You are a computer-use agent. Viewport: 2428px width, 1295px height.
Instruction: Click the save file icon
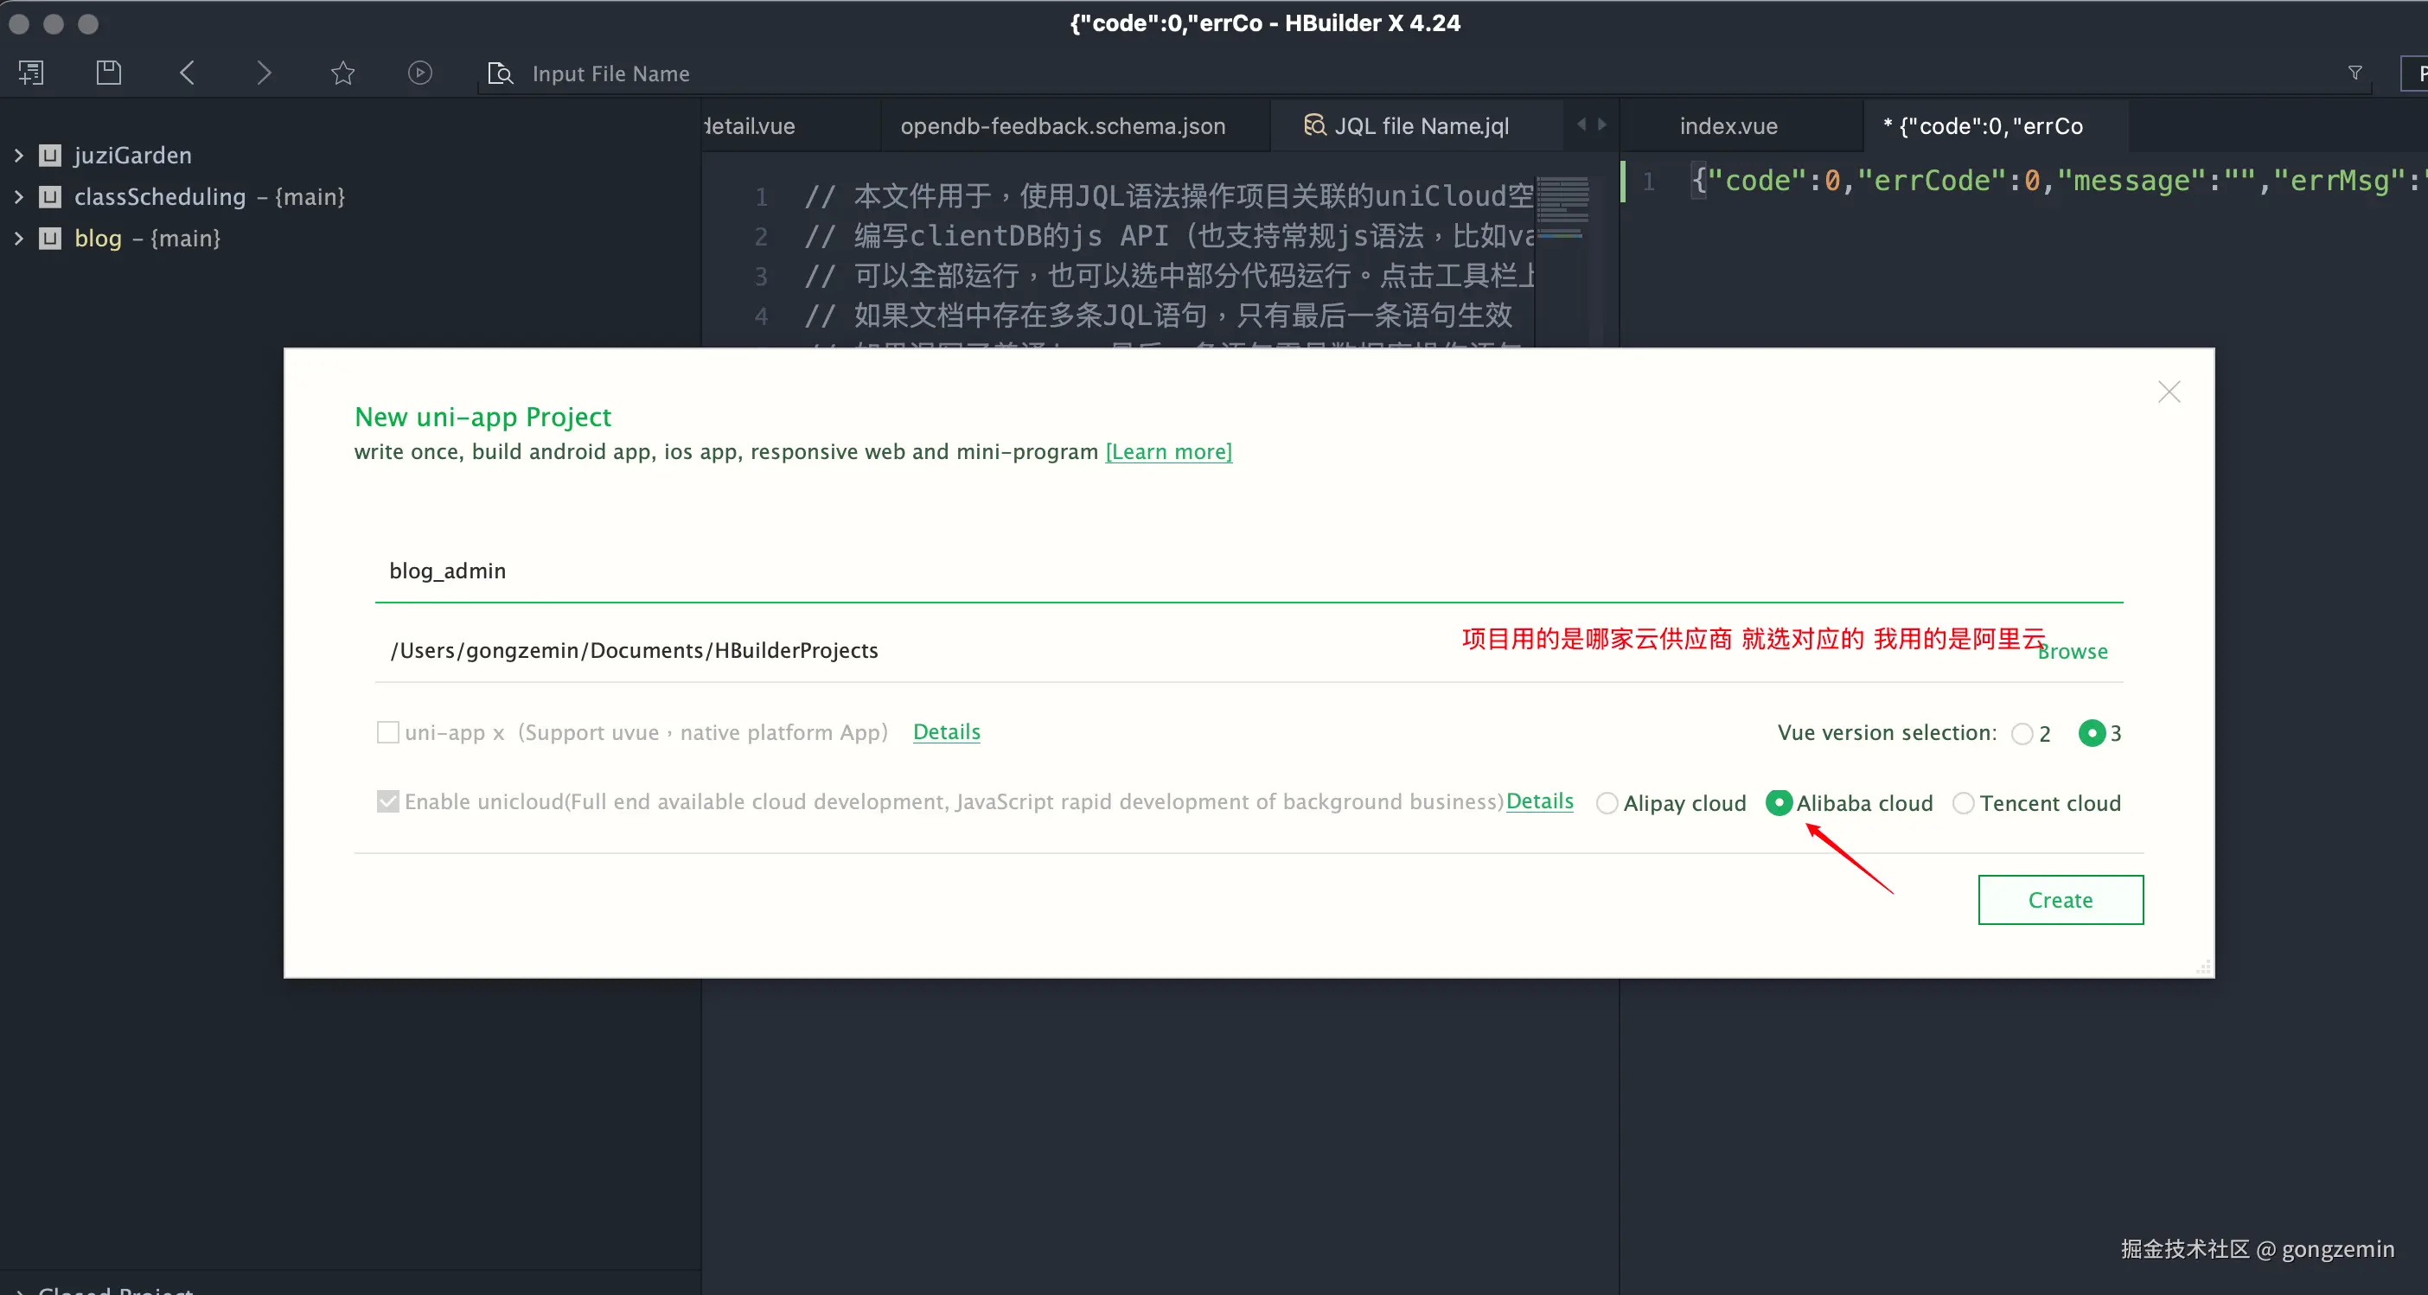point(108,73)
